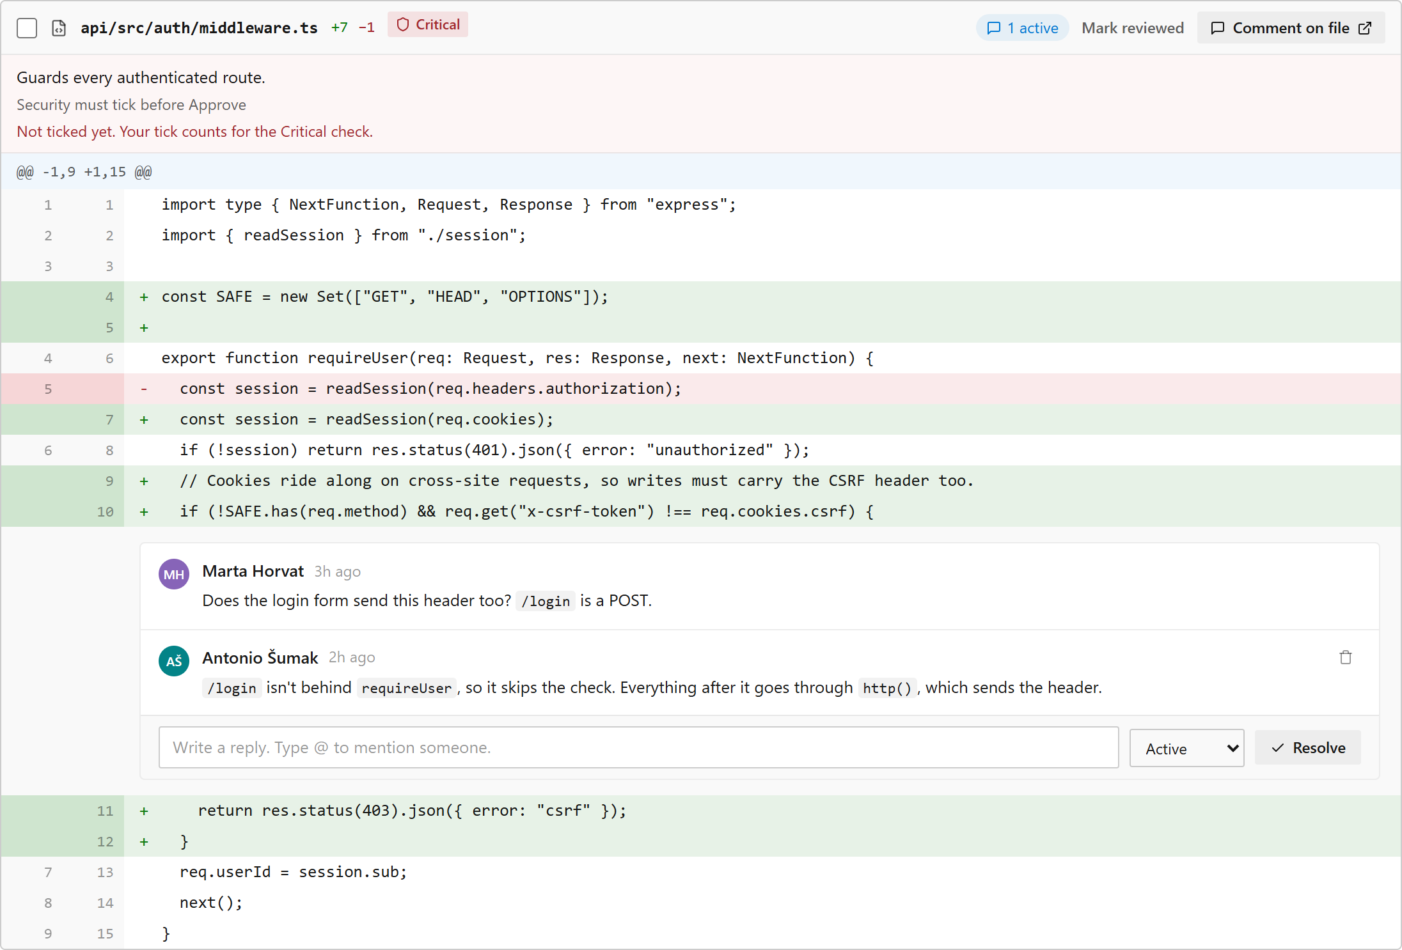Click the Not ticked yet warning text

coord(194,132)
